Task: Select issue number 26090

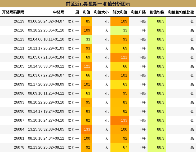Action: (19, 111)
